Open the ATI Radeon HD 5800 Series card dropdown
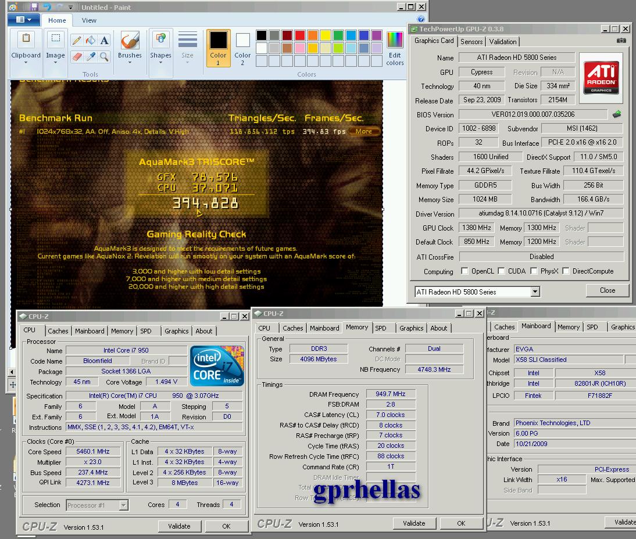 click(535, 292)
